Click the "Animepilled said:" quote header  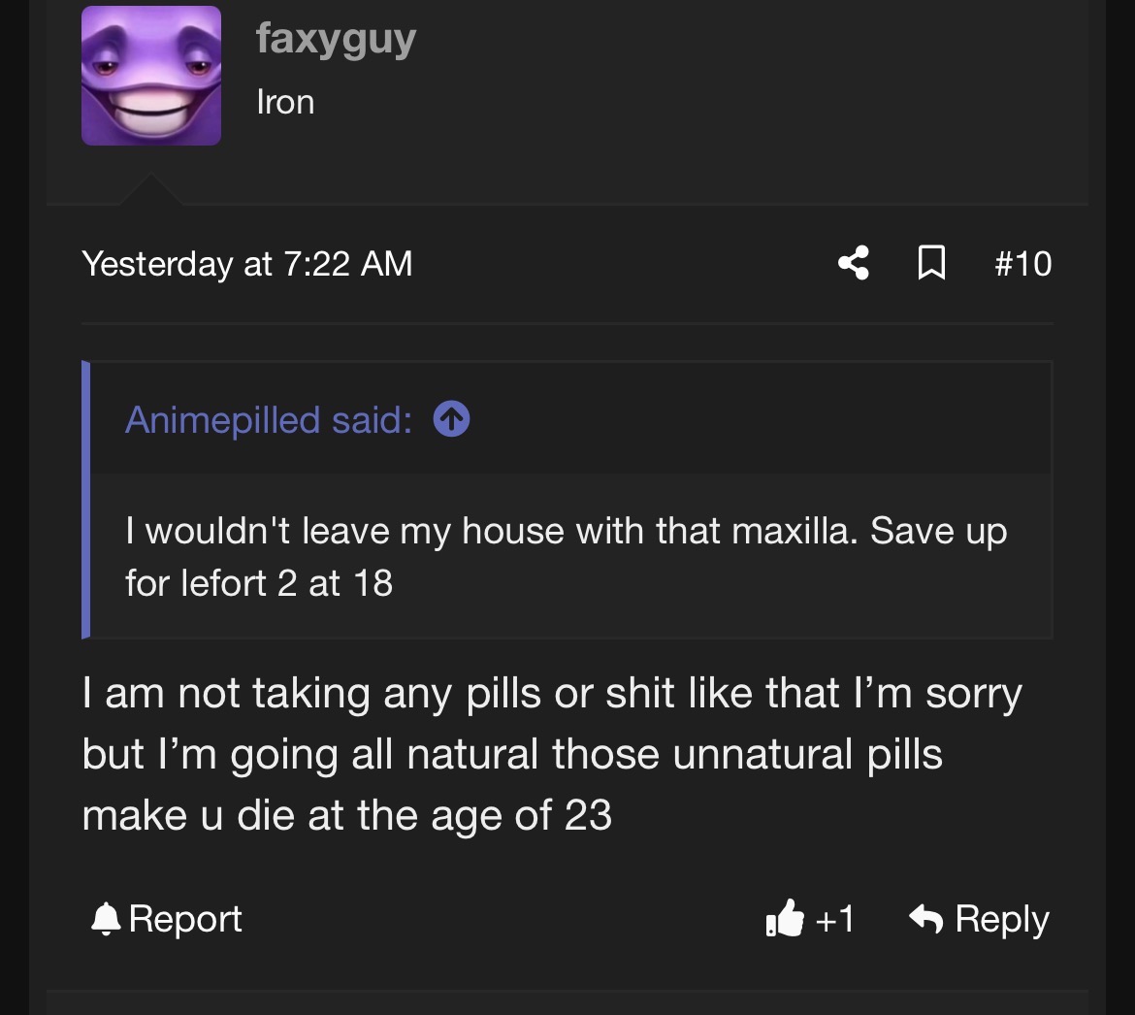pos(269,420)
